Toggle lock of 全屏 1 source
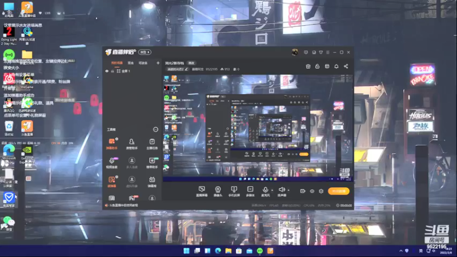The width and height of the screenshot is (457, 257). [x=113, y=71]
